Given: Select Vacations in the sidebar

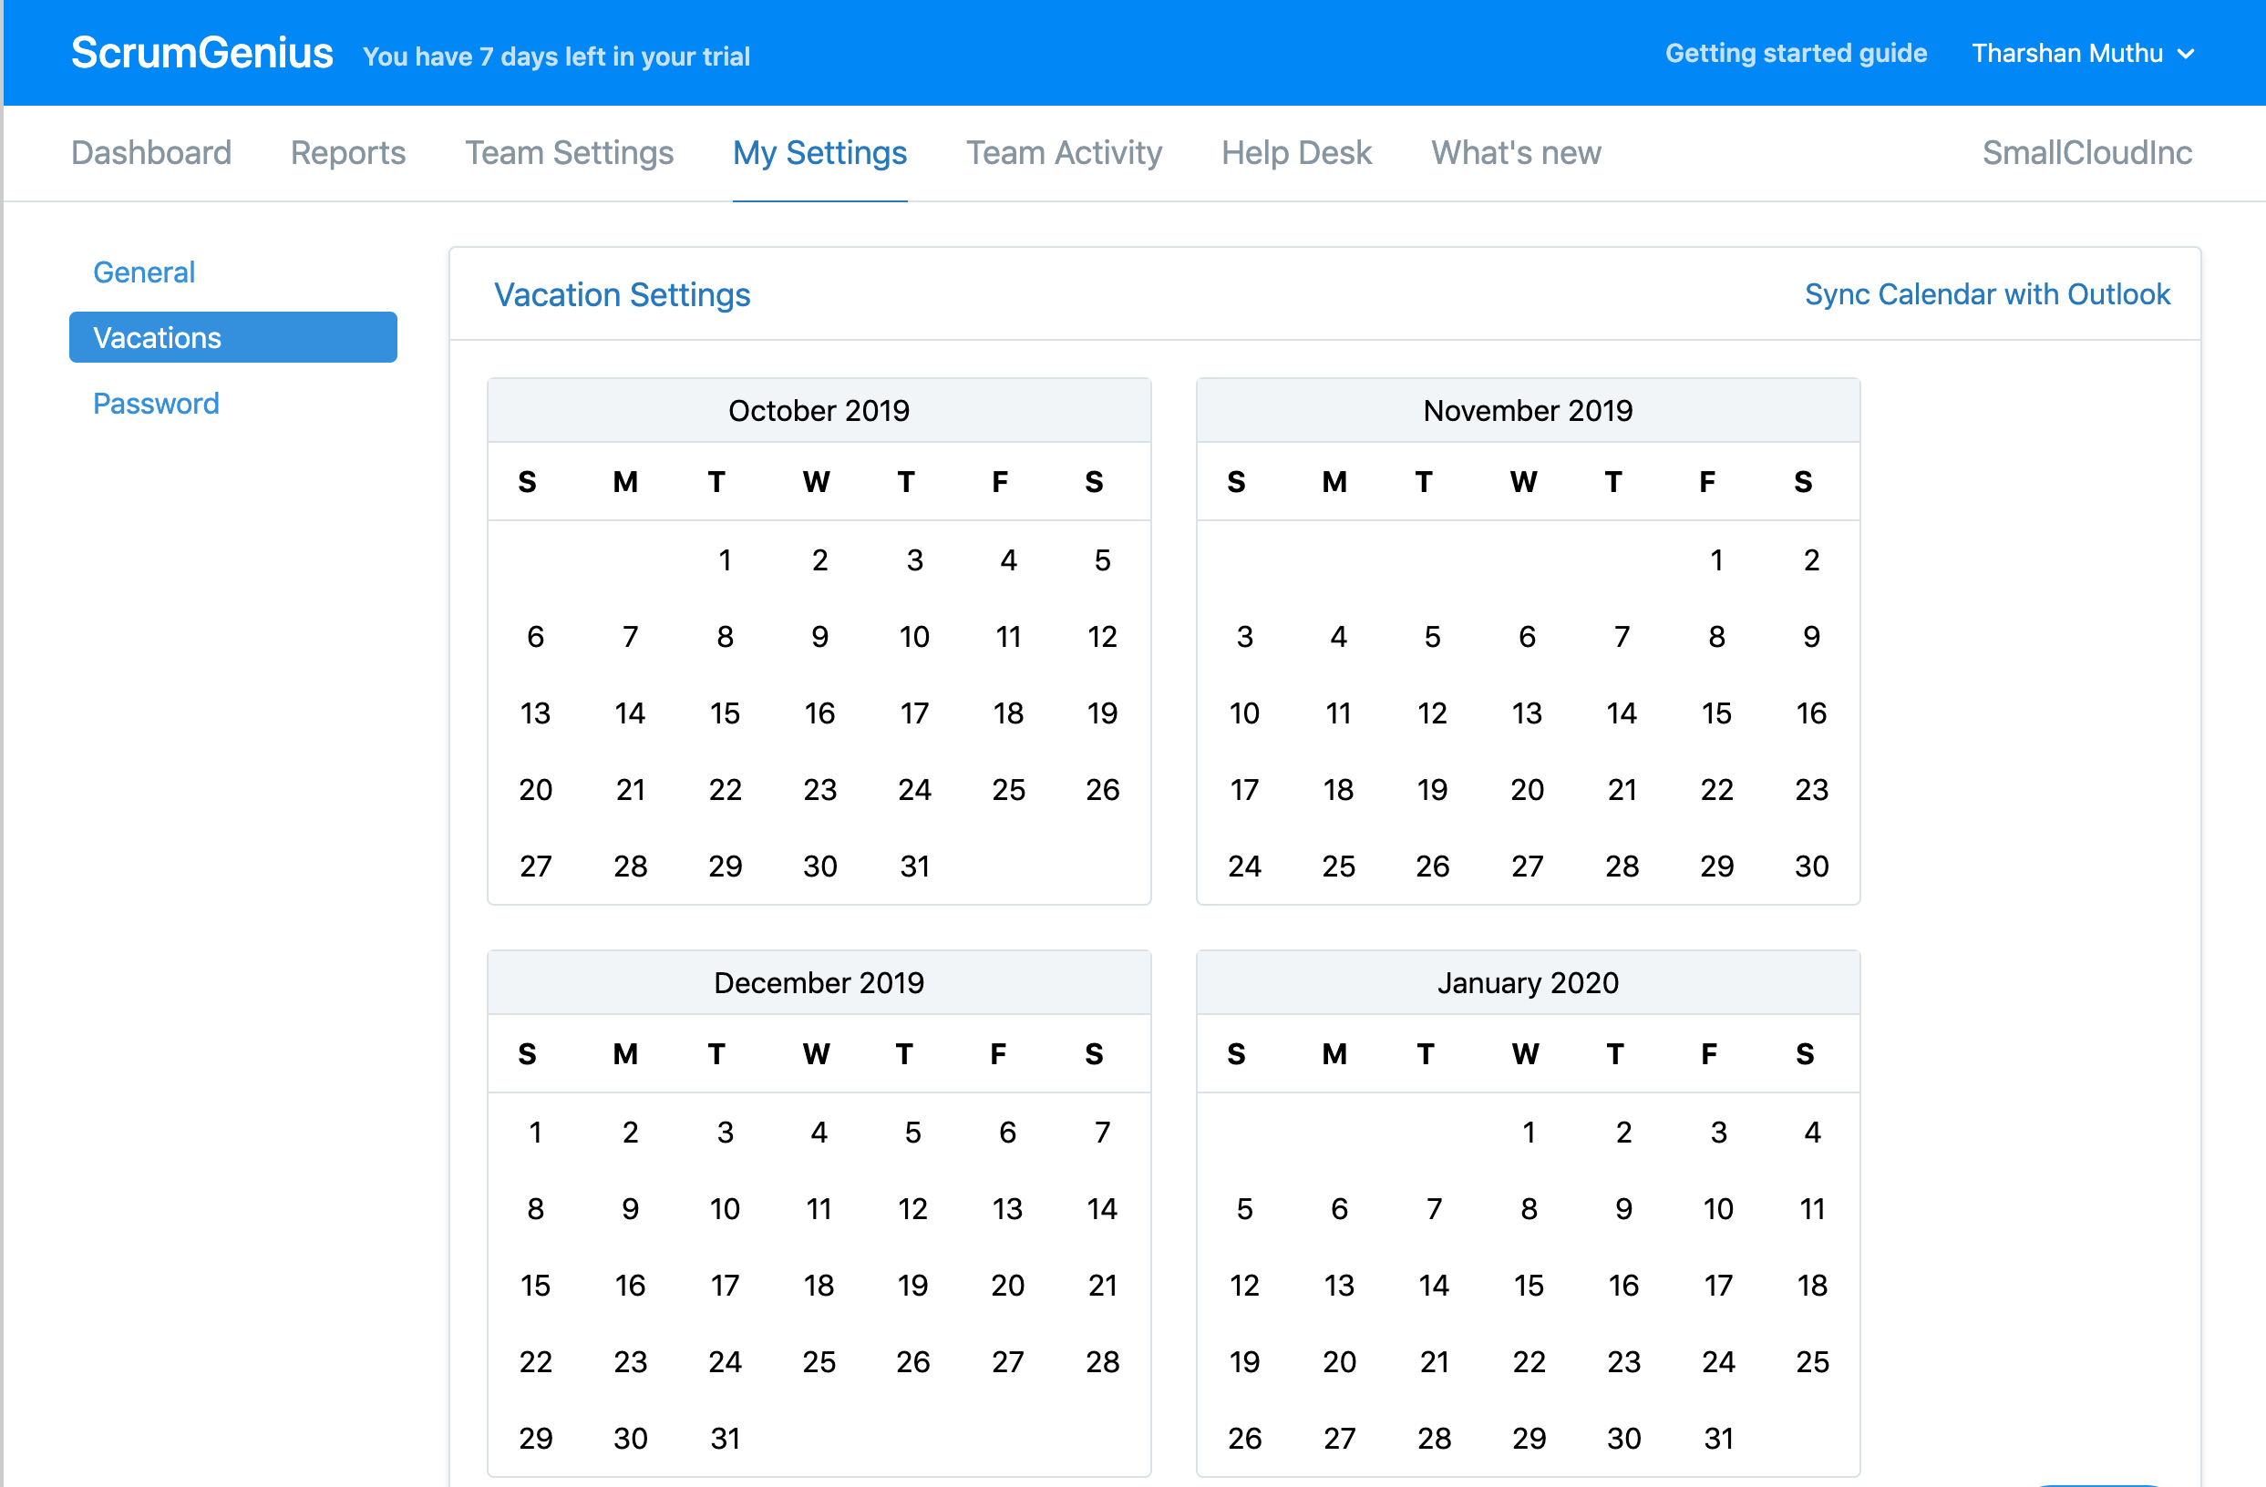Looking at the screenshot, I should (x=232, y=338).
